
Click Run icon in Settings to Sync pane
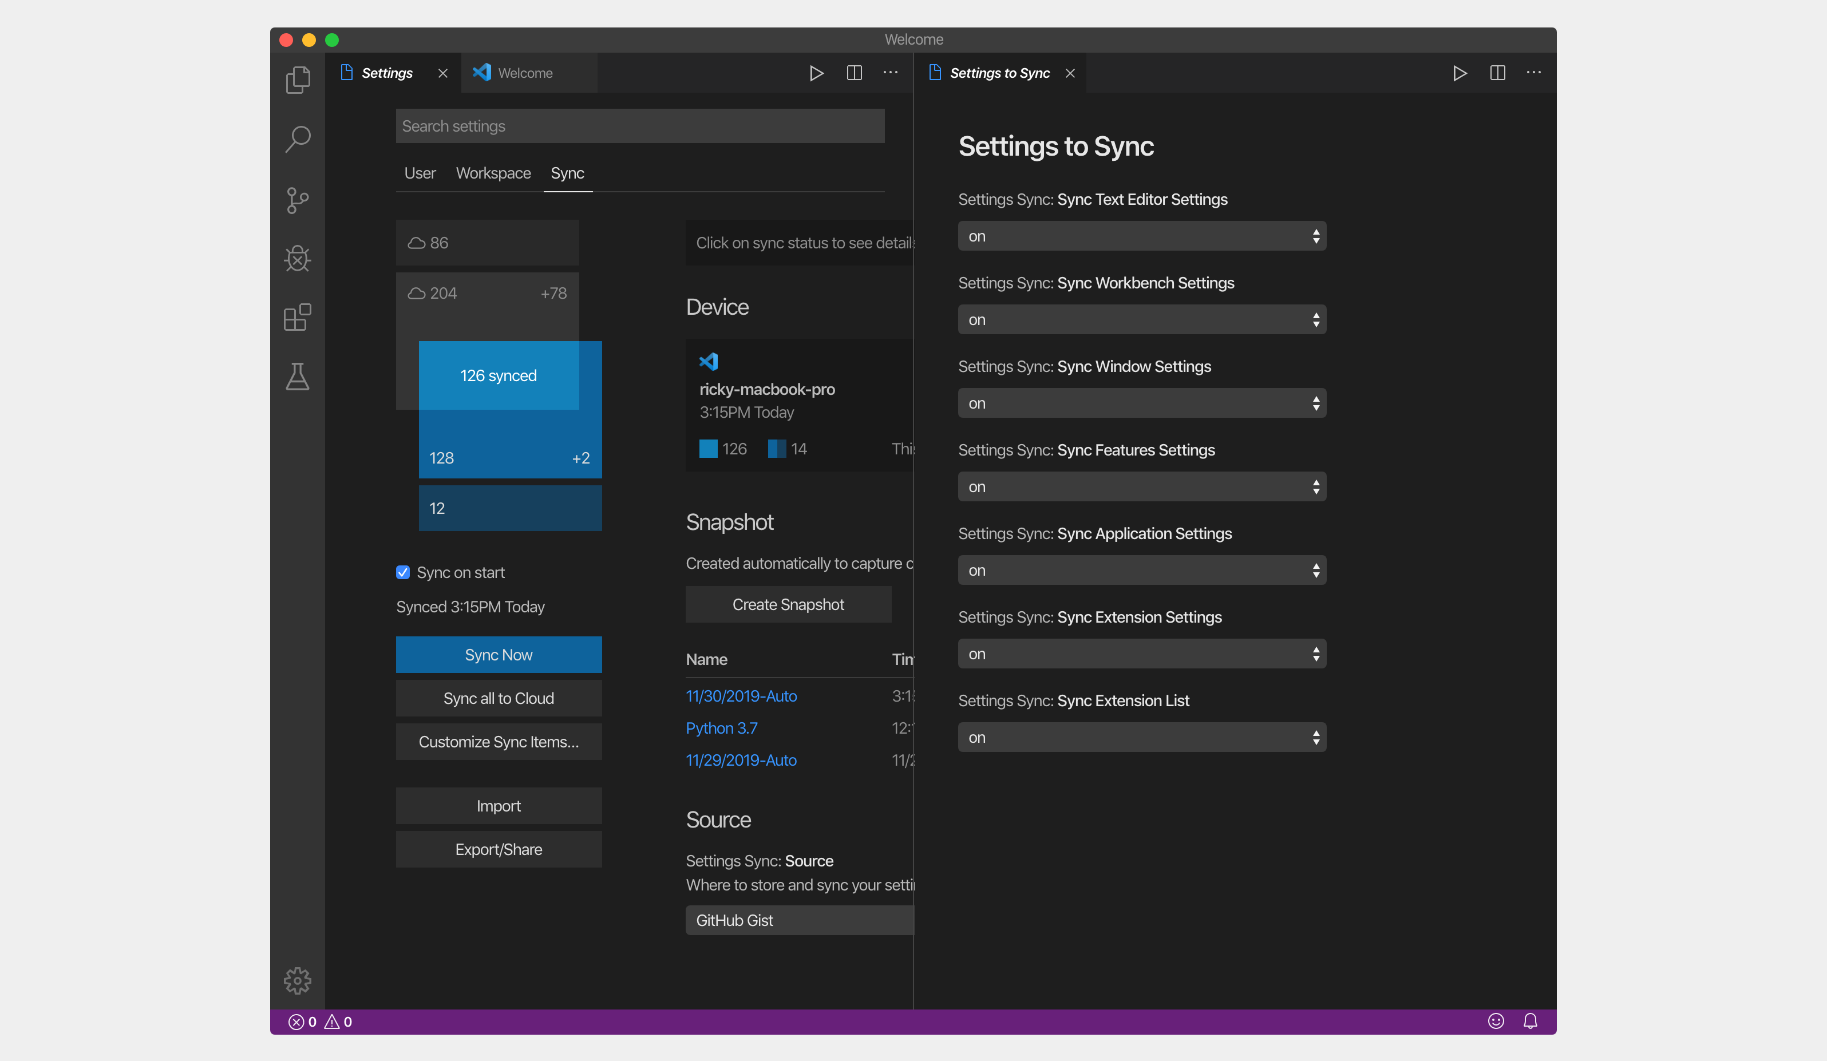point(1460,73)
